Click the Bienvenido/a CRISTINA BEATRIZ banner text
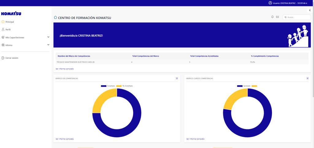 (81, 35)
